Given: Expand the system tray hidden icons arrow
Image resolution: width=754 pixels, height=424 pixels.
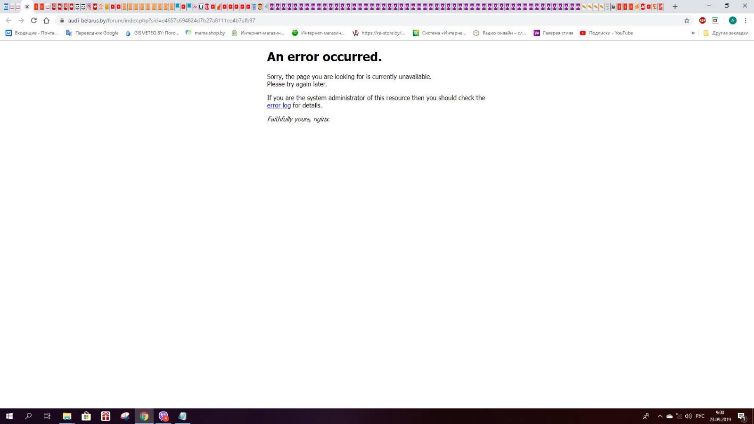Looking at the screenshot, I should pos(660,416).
